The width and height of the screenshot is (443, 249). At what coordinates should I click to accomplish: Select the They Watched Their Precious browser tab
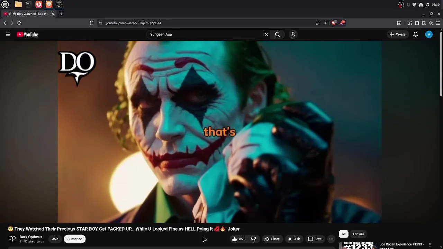click(x=28, y=14)
